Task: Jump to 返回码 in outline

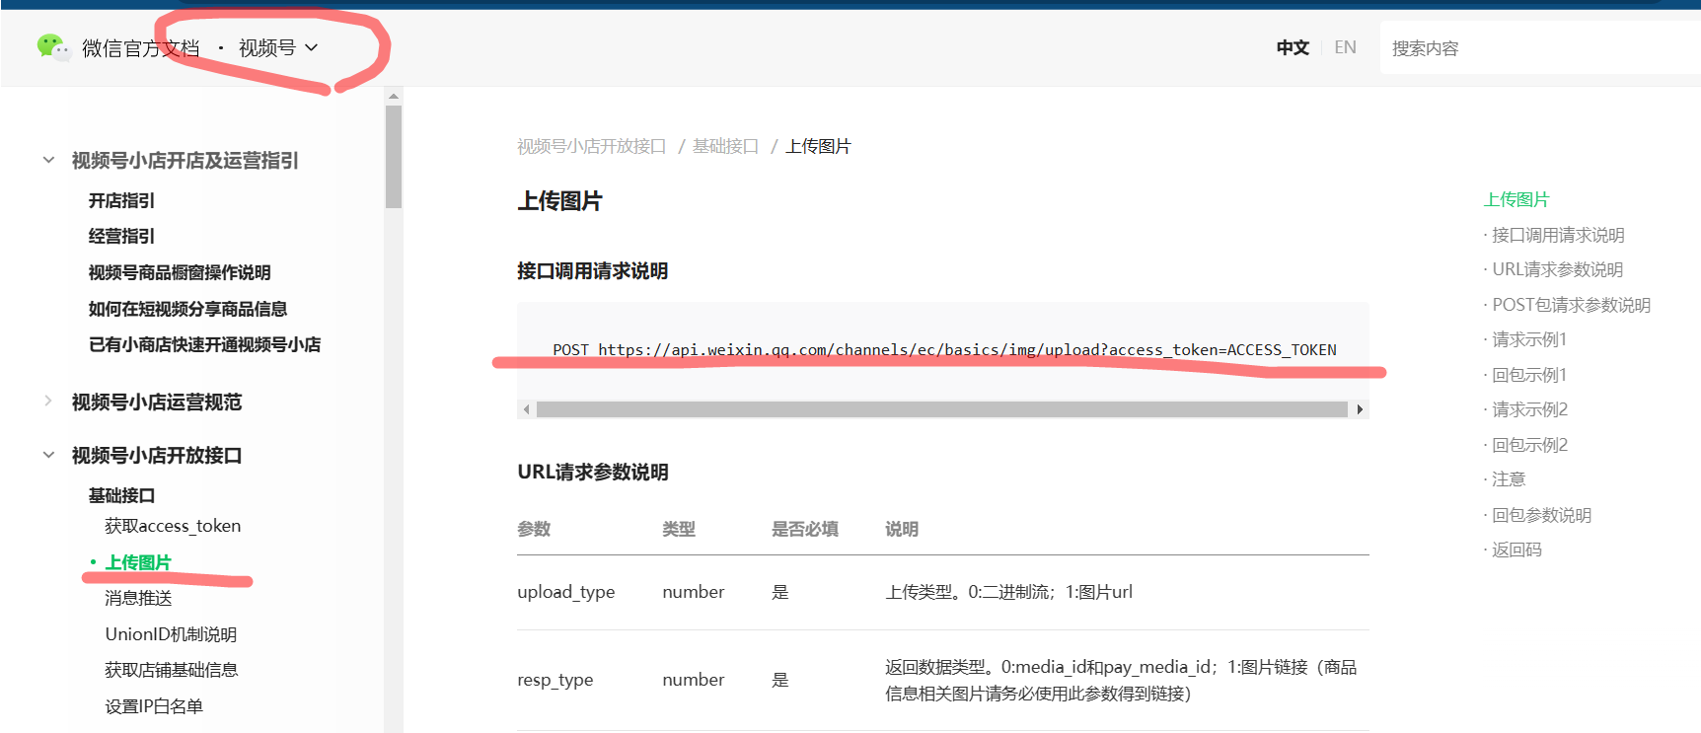Action: click(1516, 550)
